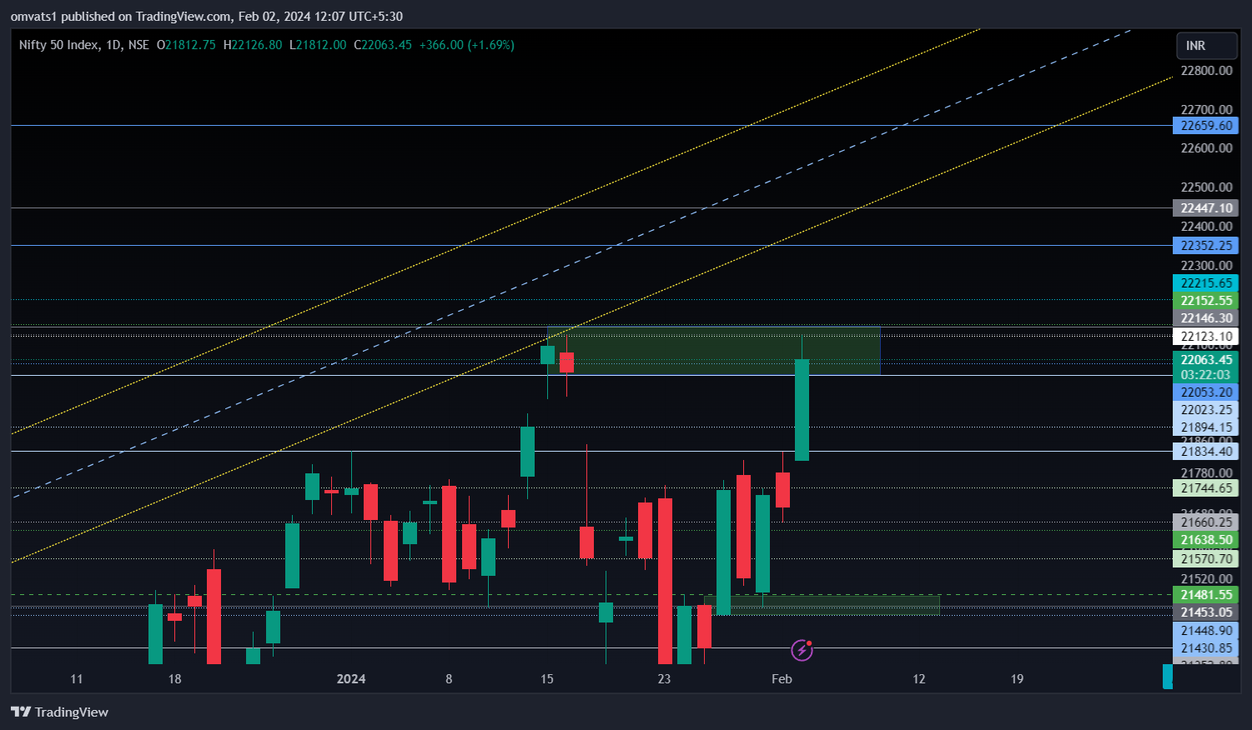Click the 21520.00 price scale tick
This screenshot has height=730, width=1252.
point(1206,579)
